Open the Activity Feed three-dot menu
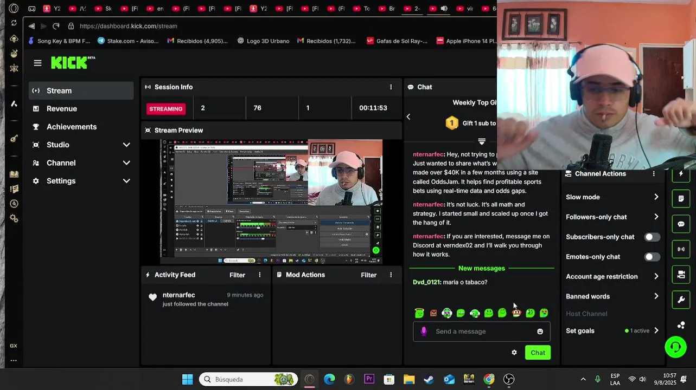 pos(259,275)
